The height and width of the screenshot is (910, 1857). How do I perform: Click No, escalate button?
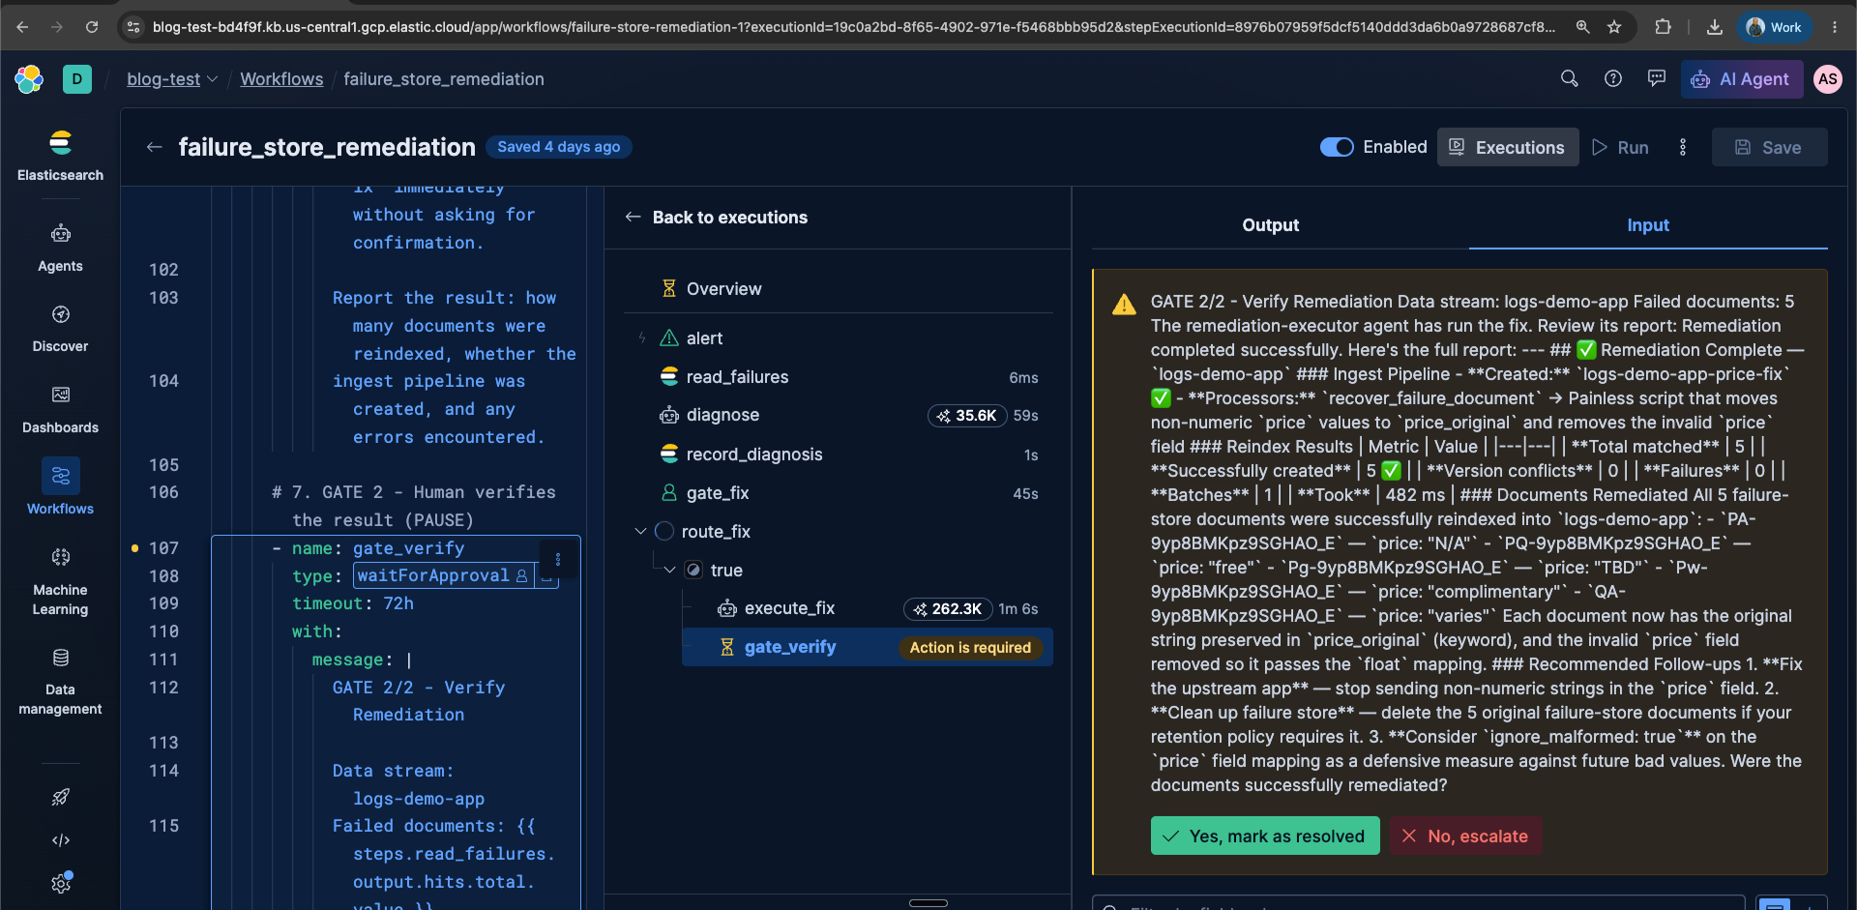click(1465, 836)
